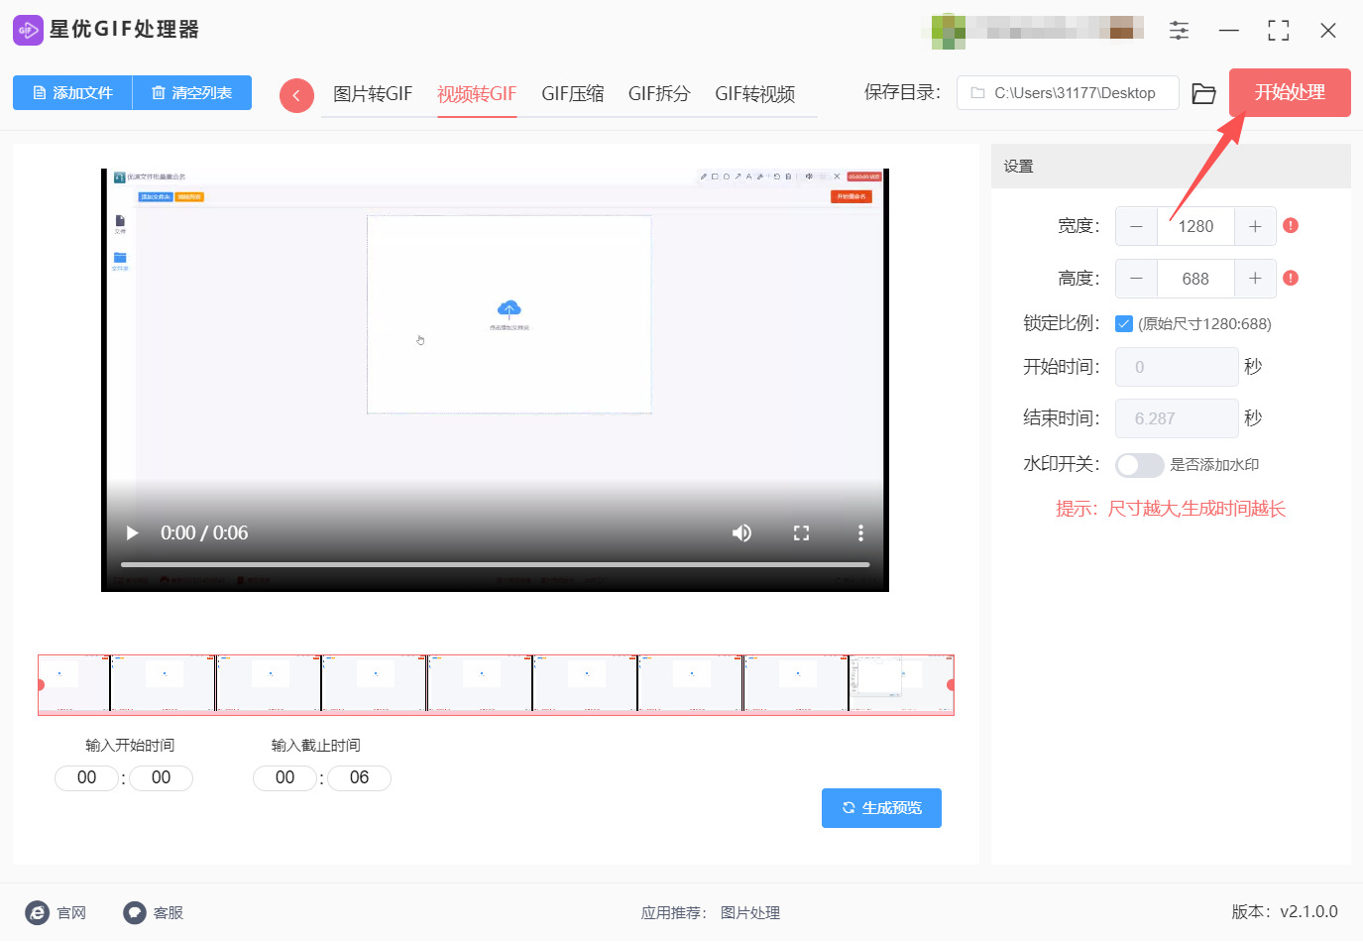Enter fullscreen in the video player

801,533
